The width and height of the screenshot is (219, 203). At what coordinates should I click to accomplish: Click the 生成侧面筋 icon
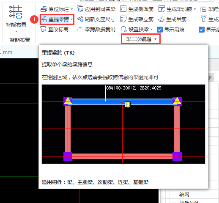click(x=123, y=9)
